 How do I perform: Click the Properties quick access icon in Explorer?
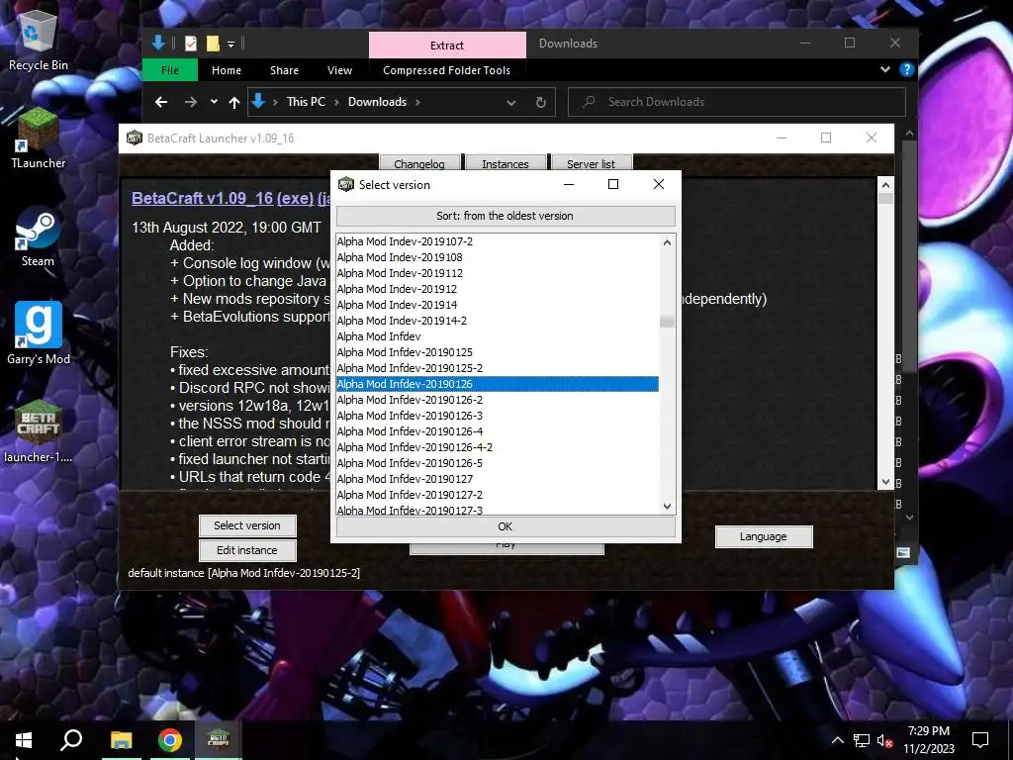click(x=191, y=44)
